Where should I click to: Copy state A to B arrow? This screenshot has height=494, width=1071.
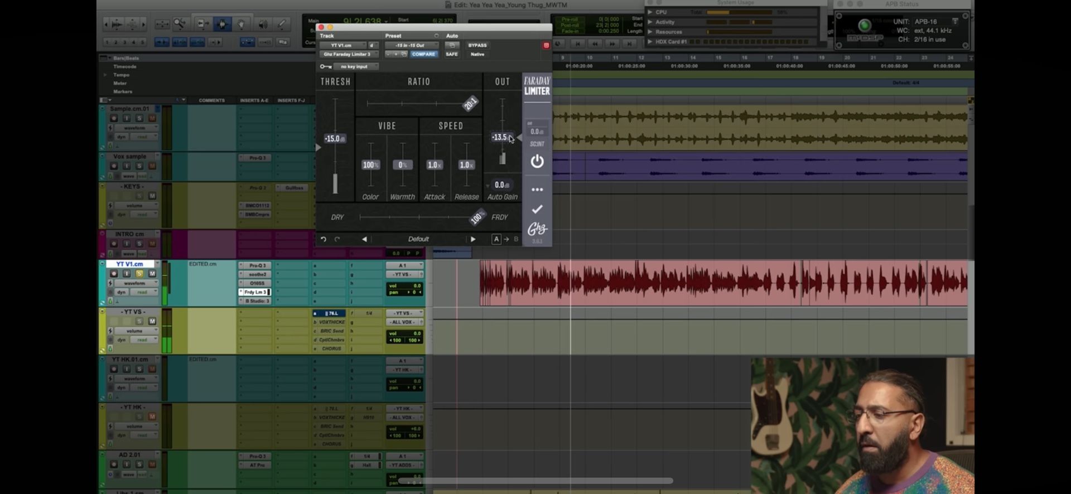click(x=506, y=239)
